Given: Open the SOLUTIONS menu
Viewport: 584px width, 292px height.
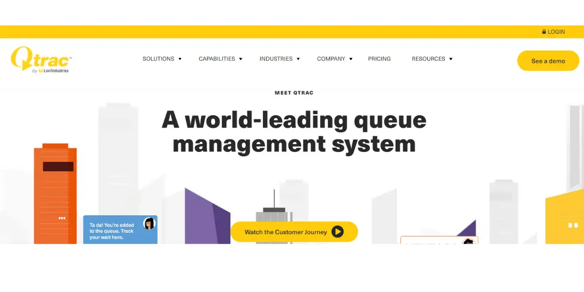Looking at the screenshot, I should pos(158,59).
